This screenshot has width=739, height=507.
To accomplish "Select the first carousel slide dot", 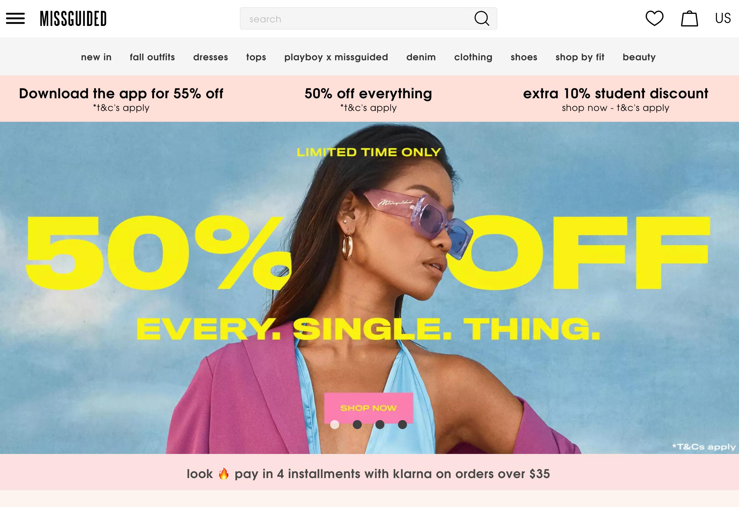I will click(335, 425).
